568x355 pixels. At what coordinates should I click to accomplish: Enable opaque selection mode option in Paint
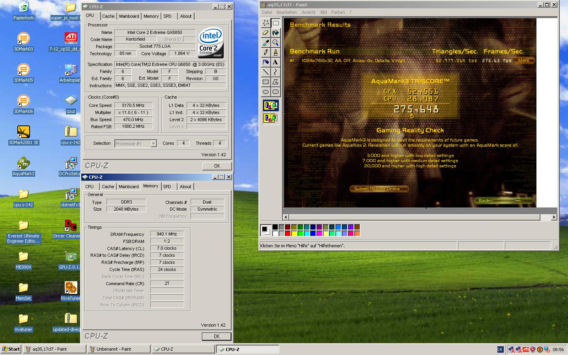click(x=271, y=106)
